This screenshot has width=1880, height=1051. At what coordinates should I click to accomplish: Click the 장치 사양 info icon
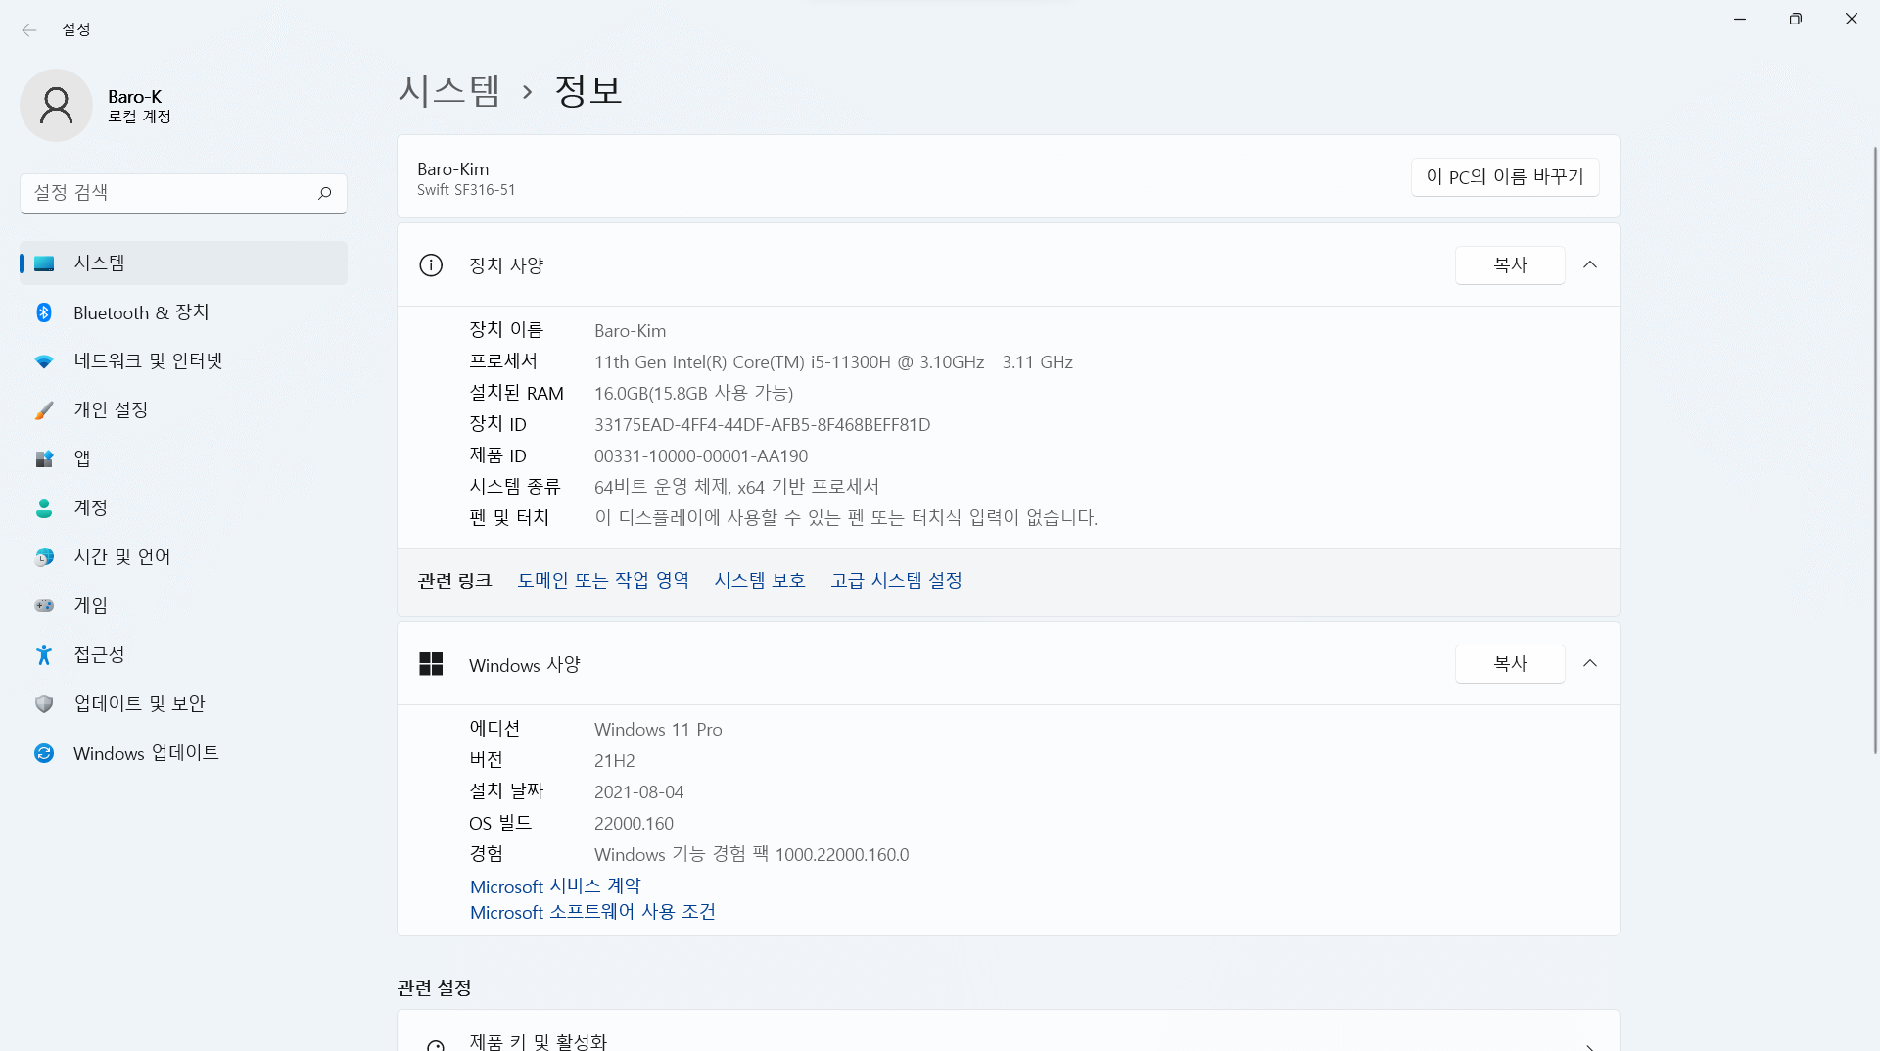coord(431,265)
